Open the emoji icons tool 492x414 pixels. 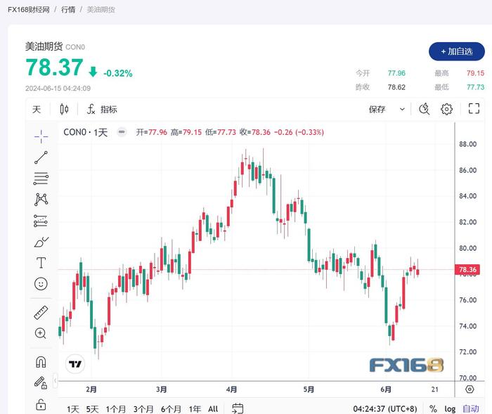41,284
